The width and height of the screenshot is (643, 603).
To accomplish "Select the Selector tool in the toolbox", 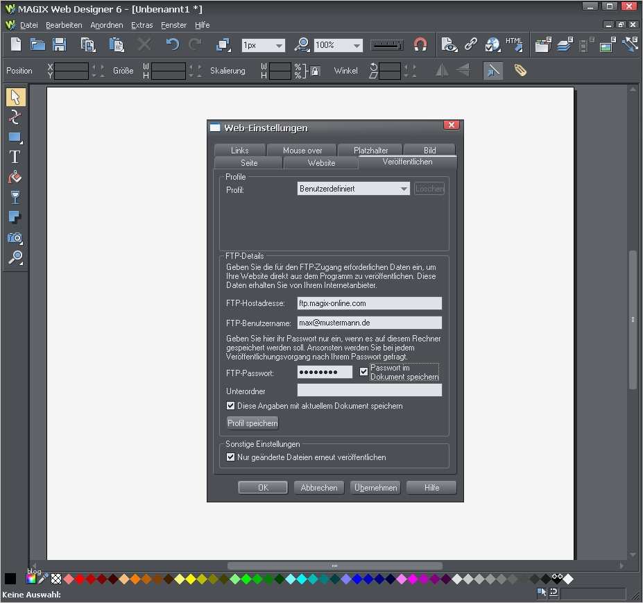I will [15, 97].
